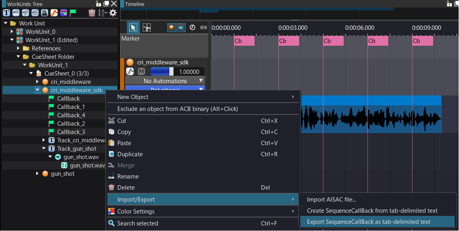Viewport: 459px width, 231px height.
Task: Choose Search selected from the menu
Action: point(204,223)
